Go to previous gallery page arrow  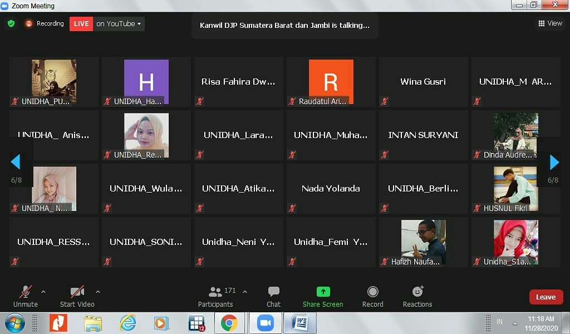click(16, 162)
